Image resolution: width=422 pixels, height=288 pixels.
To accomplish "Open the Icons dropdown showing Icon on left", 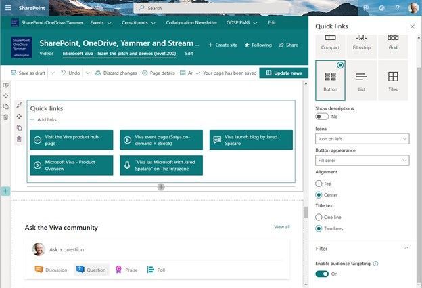I will tap(362, 139).
